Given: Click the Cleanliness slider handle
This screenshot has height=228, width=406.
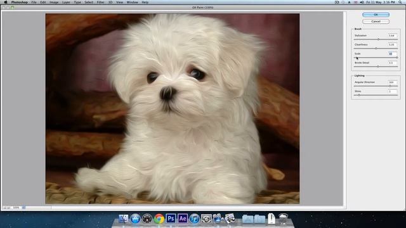Looking at the screenshot, I should [376, 48].
